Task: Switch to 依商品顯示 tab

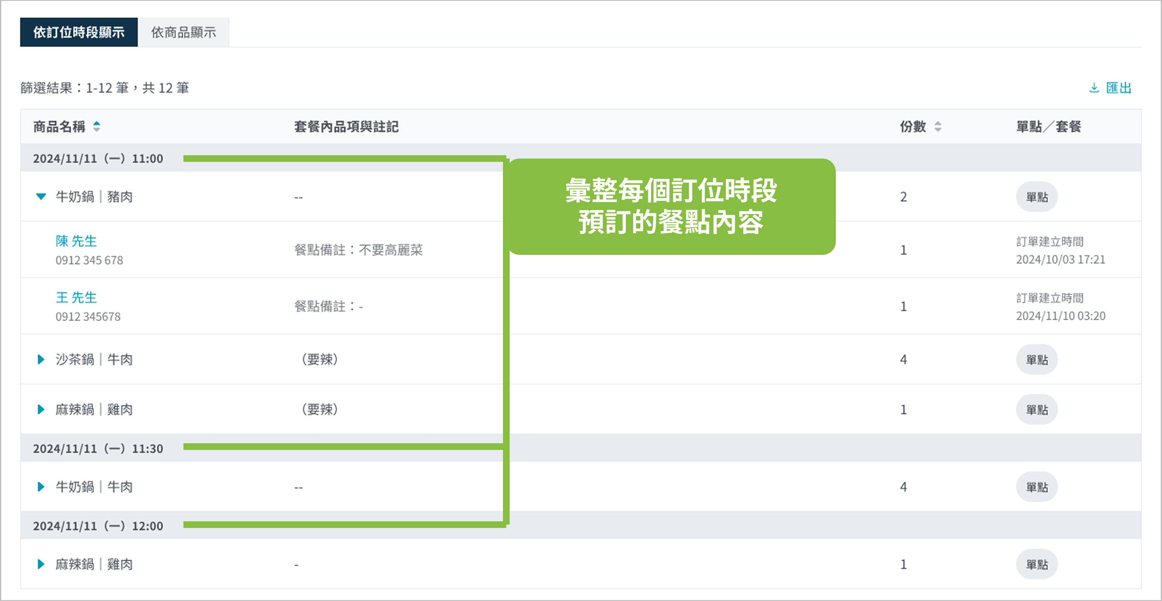Action: pos(183,32)
